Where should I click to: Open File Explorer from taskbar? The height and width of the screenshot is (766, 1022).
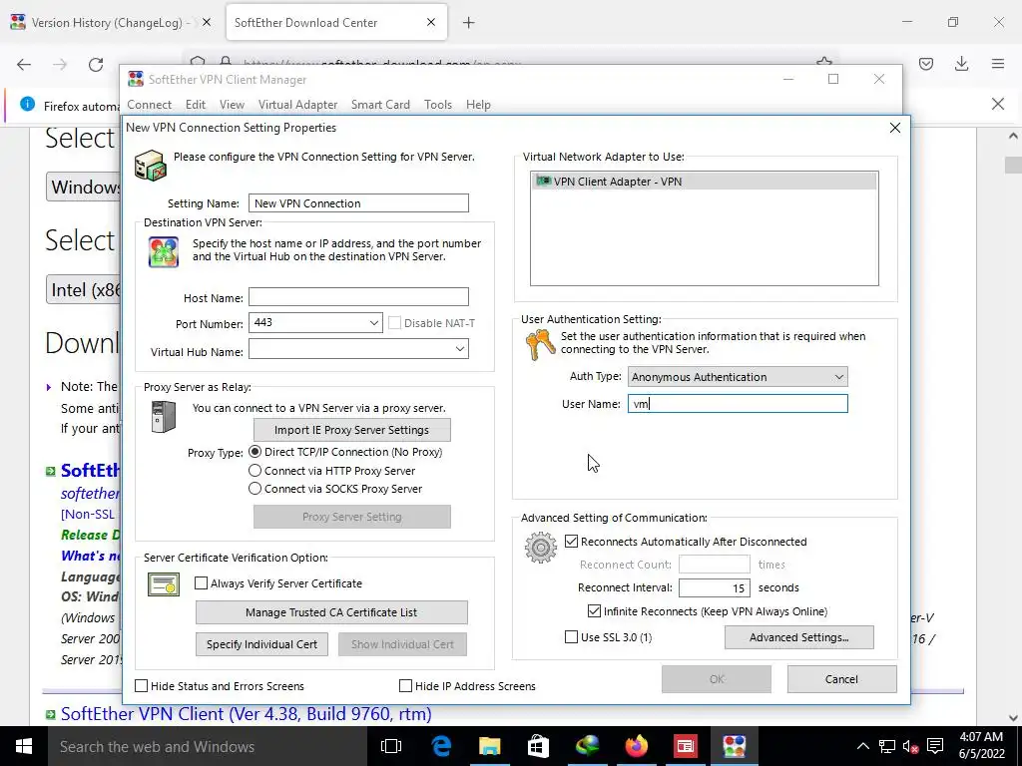tap(489, 746)
